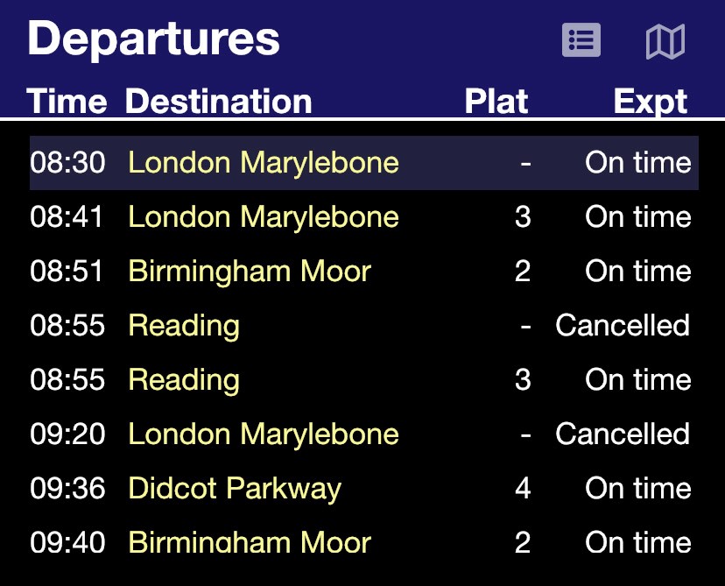This screenshot has width=725, height=586.
Task: Select the cancelled 08:55 Reading destination
Action: click(184, 326)
